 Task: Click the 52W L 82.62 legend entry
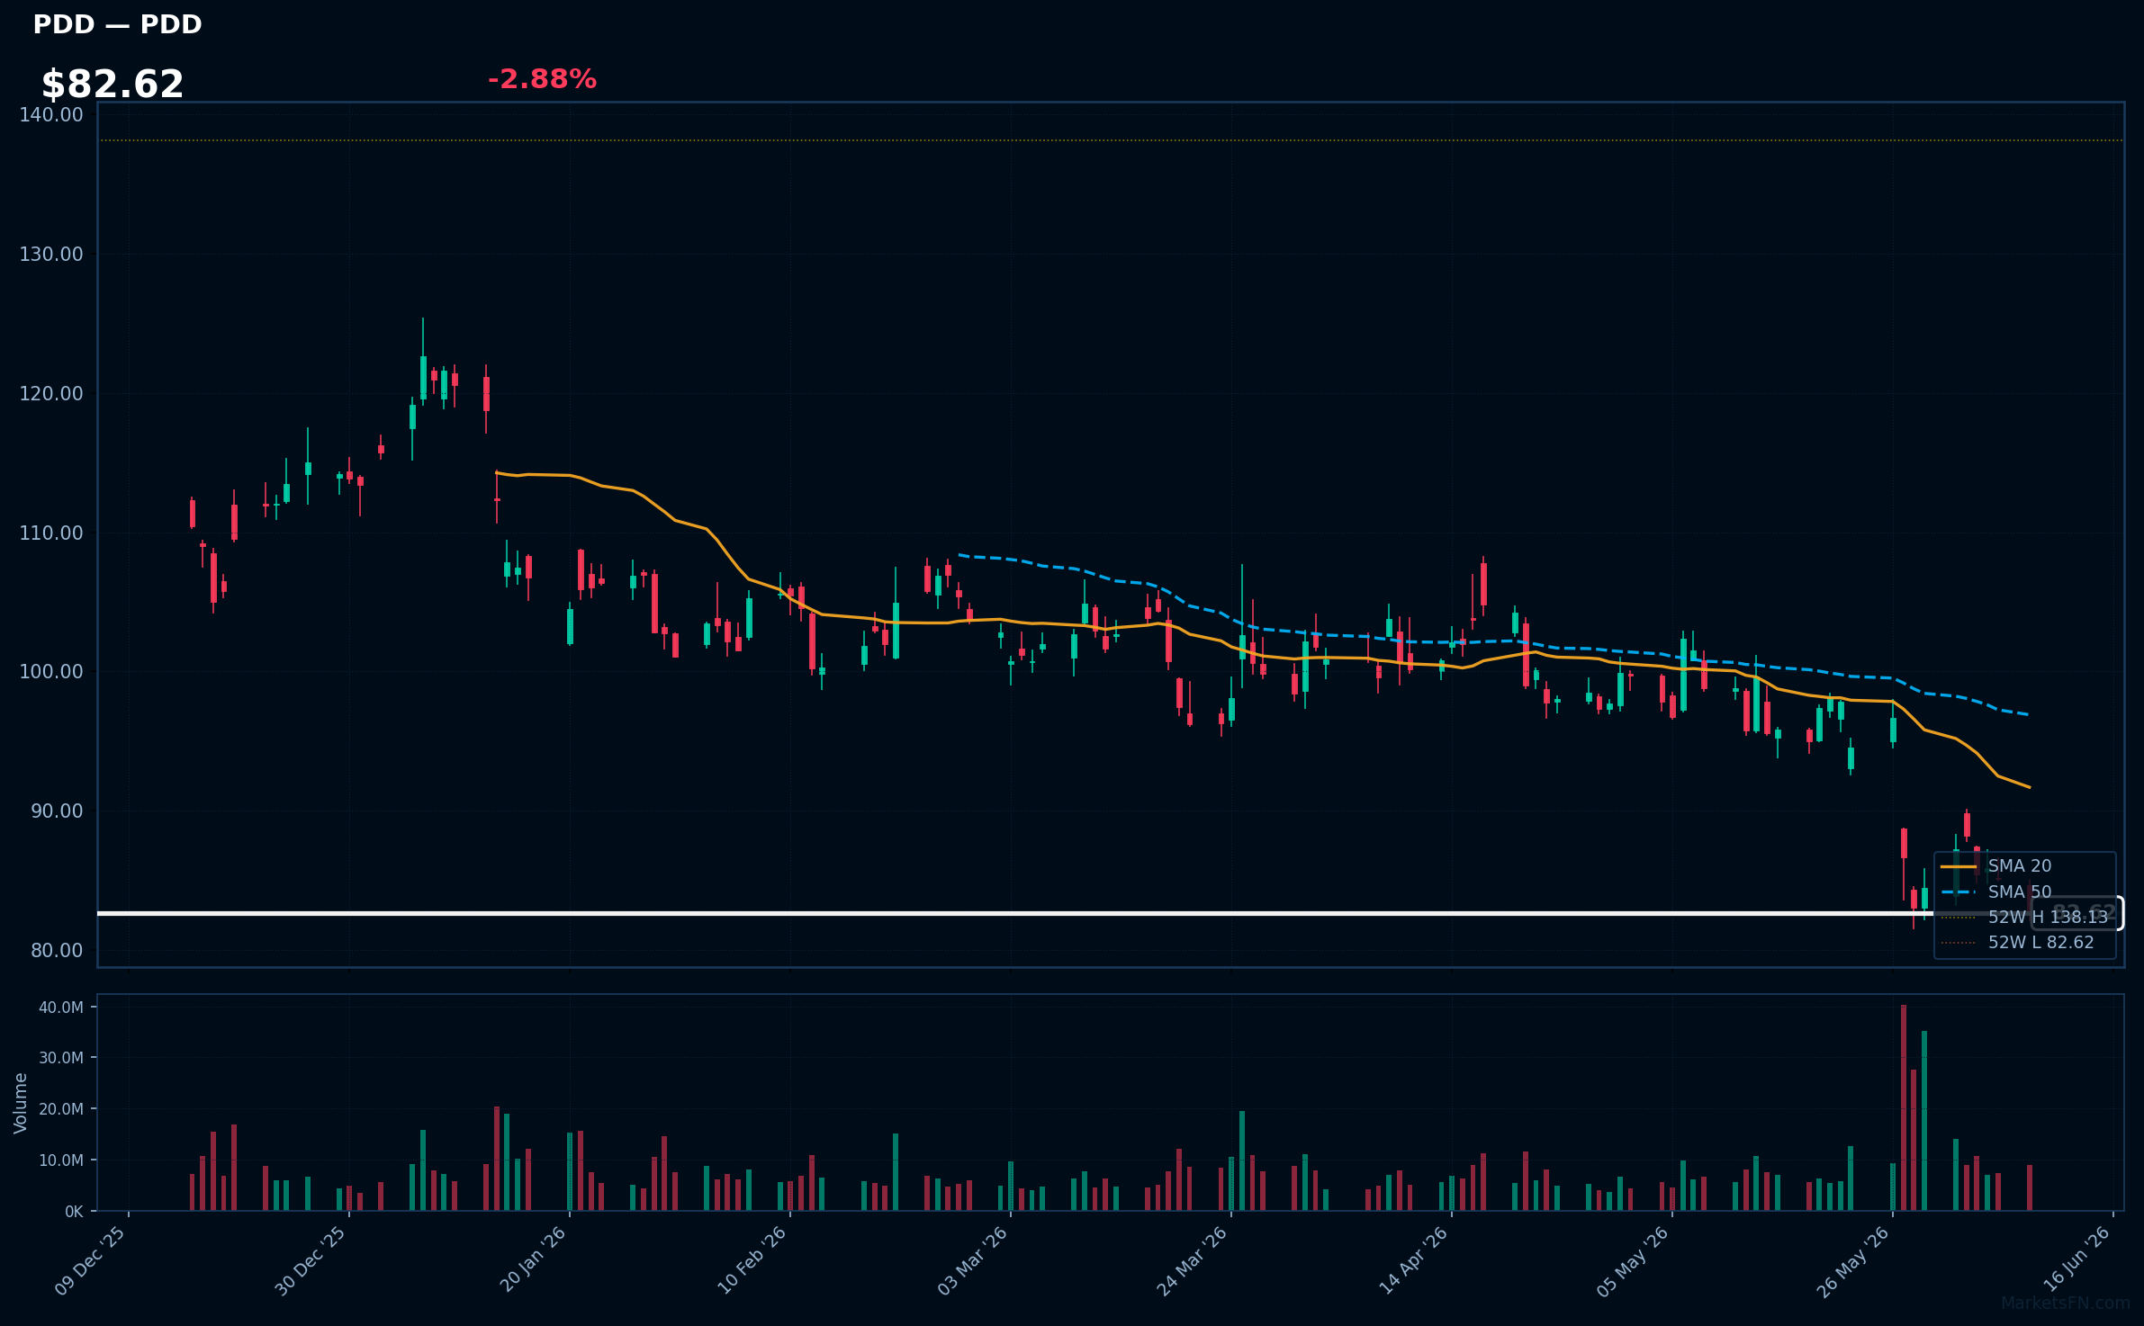2017,942
